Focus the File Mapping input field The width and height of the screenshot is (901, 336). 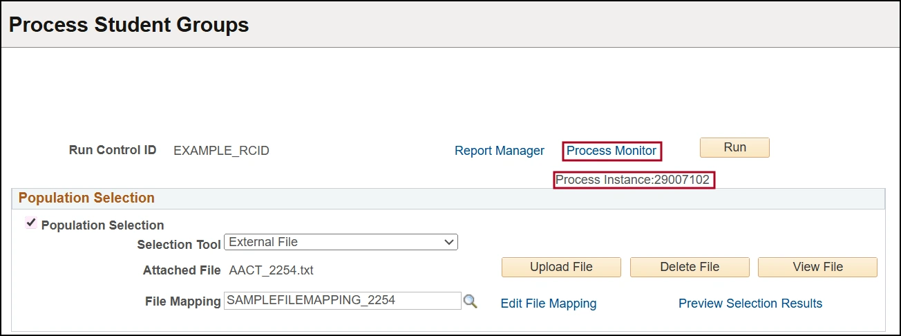pos(342,301)
